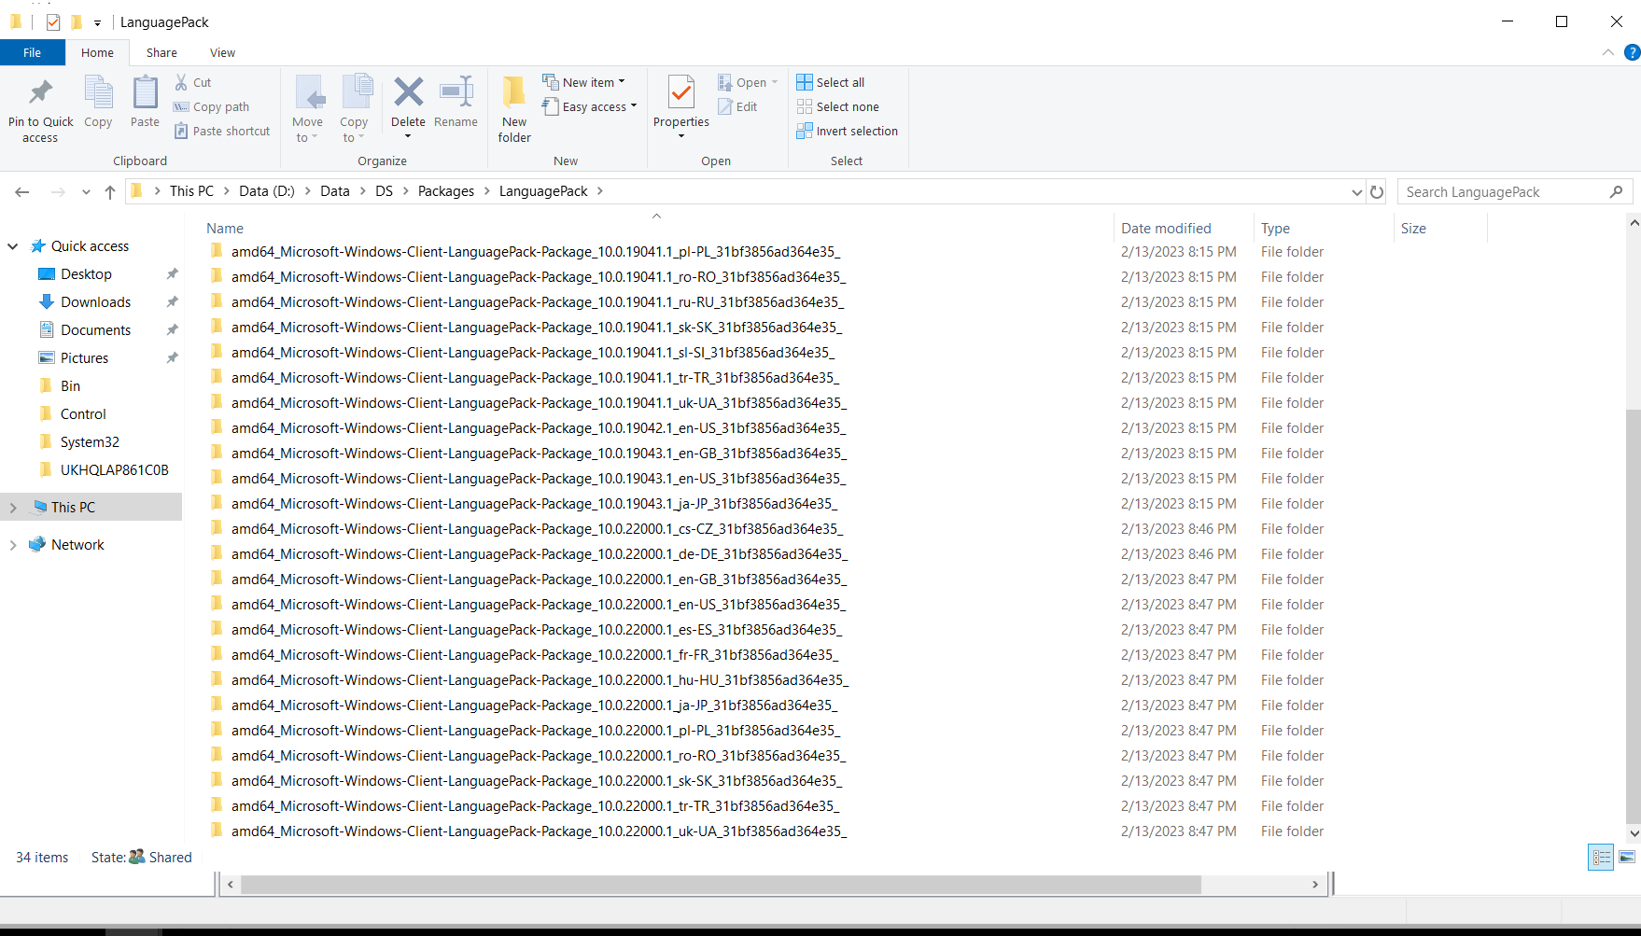Image resolution: width=1641 pixels, height=936 pixels.
Task: Open recent locations dropdown arrow
Action: pos(86,191)
